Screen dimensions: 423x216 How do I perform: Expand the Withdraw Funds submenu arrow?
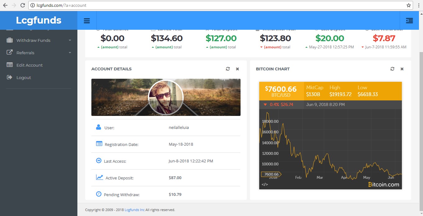click(70, 41)
